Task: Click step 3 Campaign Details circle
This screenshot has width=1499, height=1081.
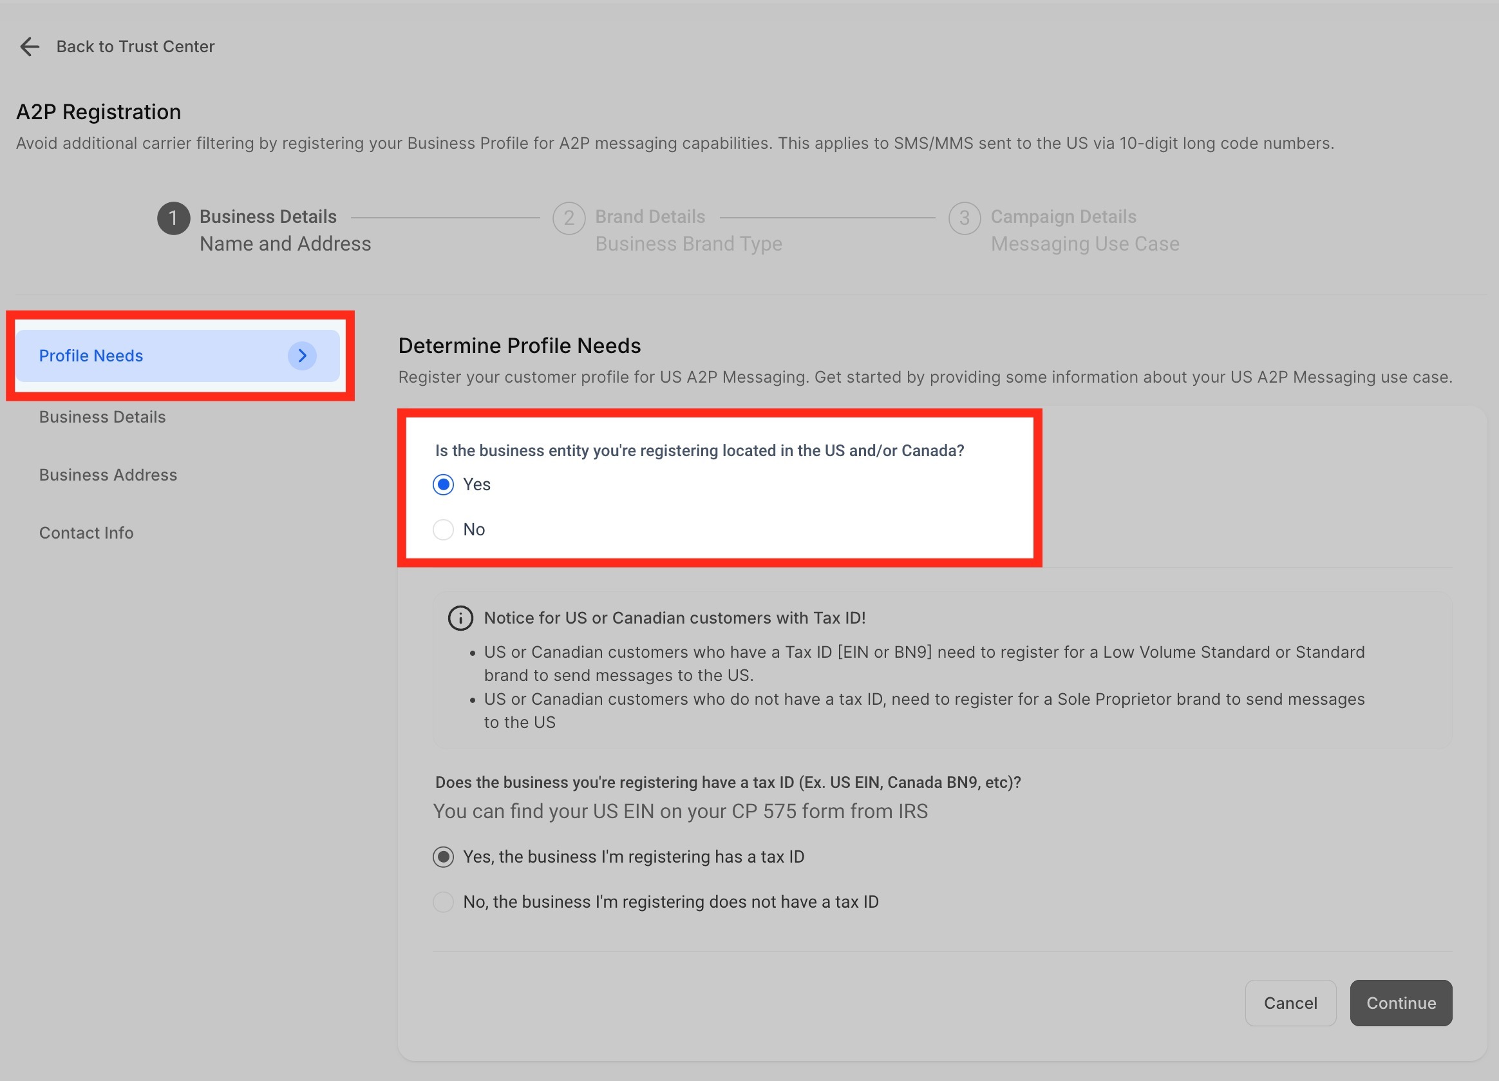Action: pos(964,218)
